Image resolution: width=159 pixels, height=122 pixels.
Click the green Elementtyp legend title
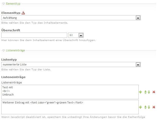click(13, 4)
